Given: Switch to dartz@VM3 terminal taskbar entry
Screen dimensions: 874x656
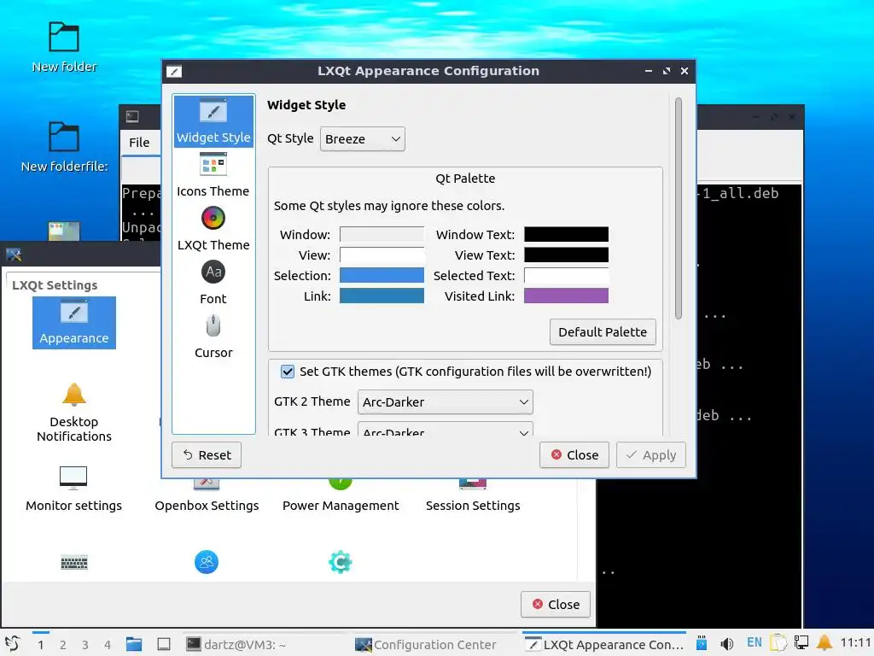Looking at the screenshot, I should click(265, 644).
